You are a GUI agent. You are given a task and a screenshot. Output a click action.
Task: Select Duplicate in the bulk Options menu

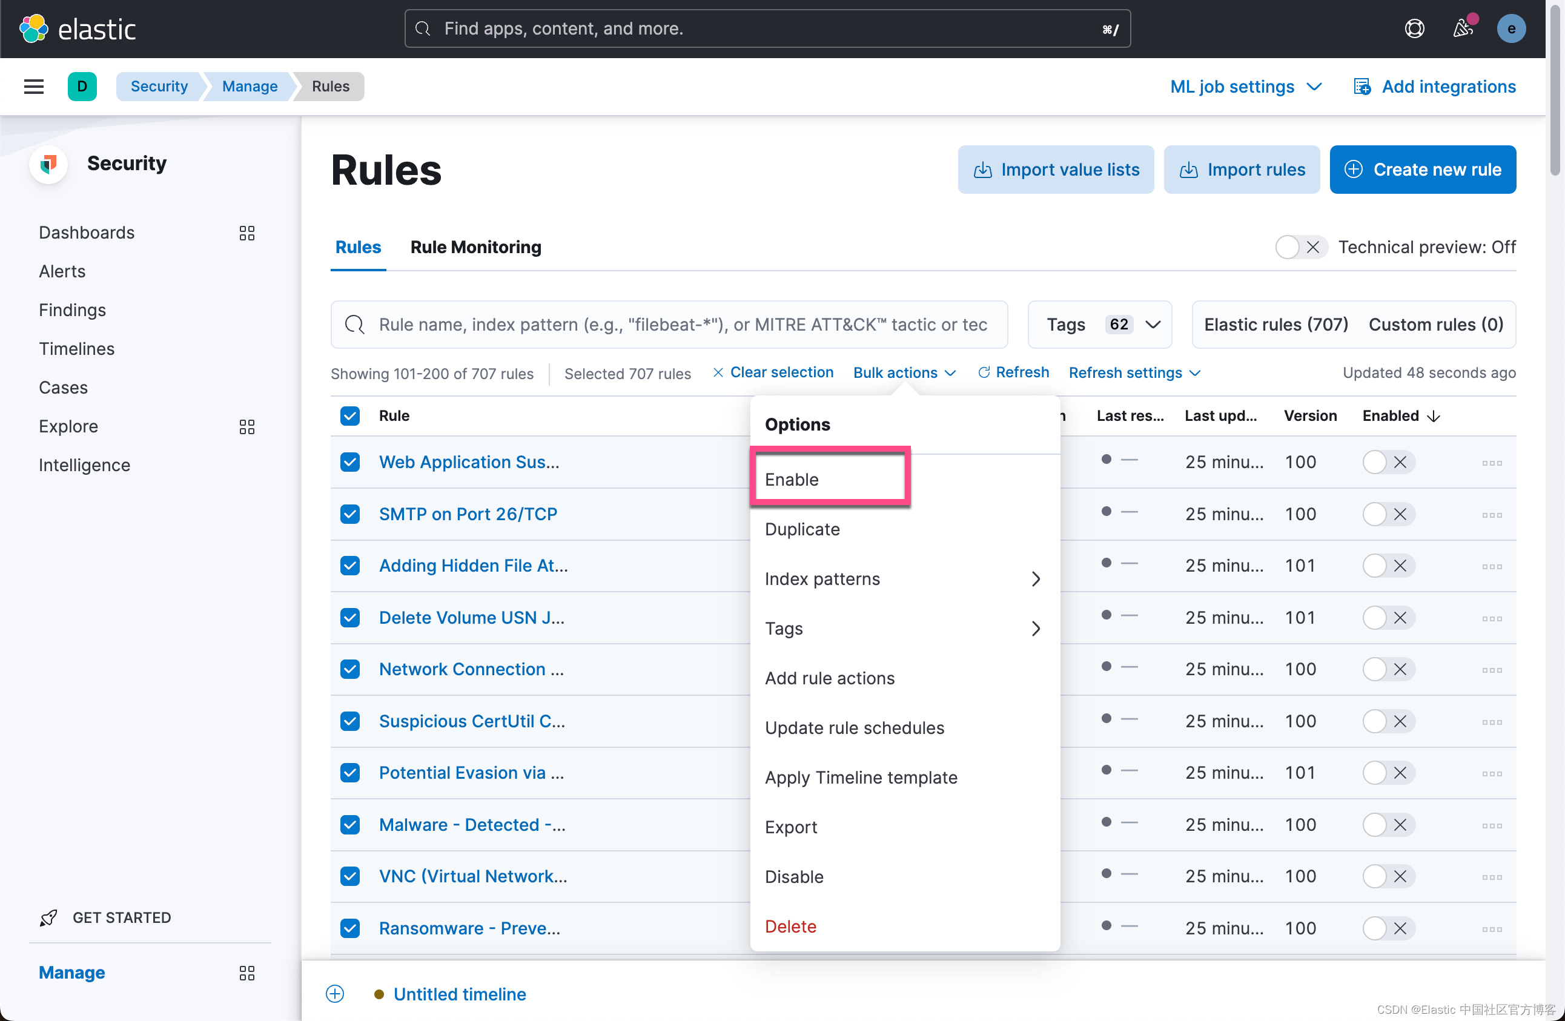pyautogui.click(x=904, y=529)
